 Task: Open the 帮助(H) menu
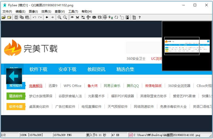(87, 12)
